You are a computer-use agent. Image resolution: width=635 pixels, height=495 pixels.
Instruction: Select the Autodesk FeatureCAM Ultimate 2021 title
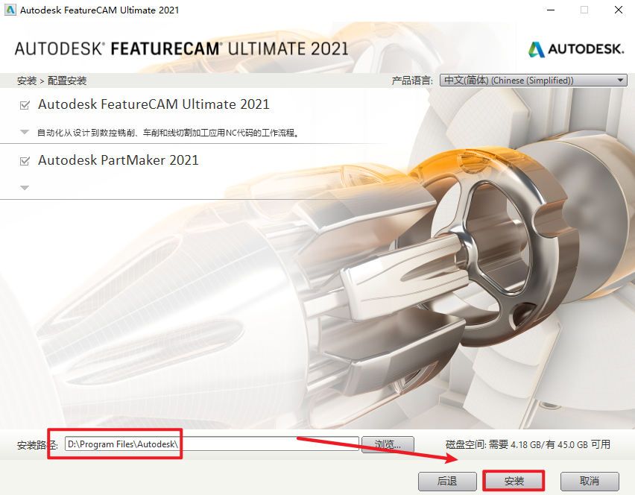(x=154, y=104)
